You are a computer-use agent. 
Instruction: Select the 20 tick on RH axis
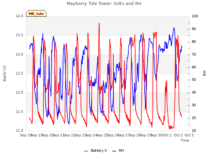pos(194,118)
